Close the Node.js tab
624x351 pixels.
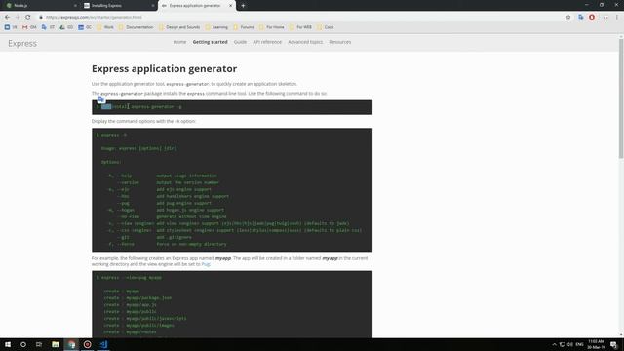(x=75, y=6)
